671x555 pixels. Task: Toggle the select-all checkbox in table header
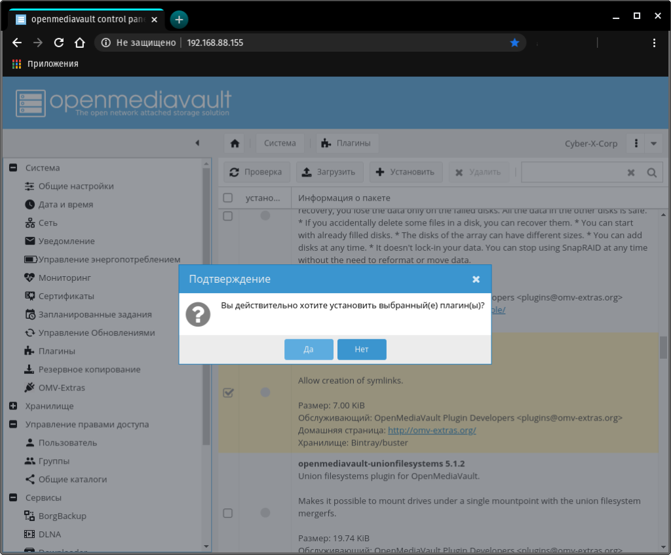coord(227,197)
